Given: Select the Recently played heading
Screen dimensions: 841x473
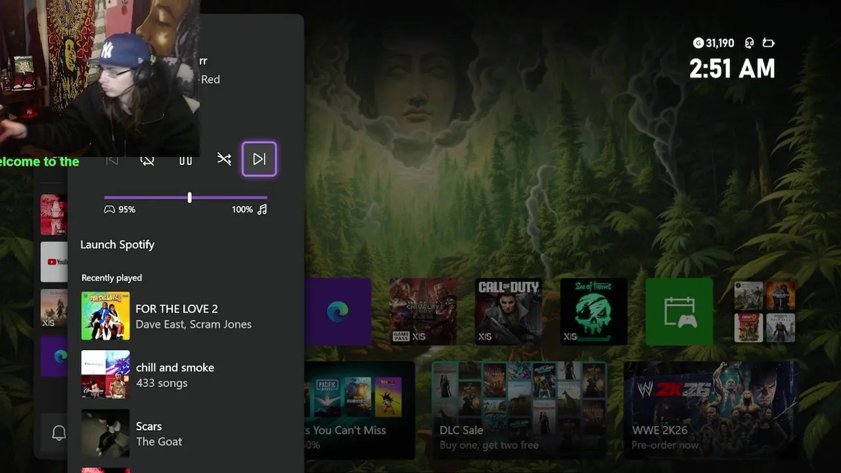Looking at the screenshot, I should (112, 278).
